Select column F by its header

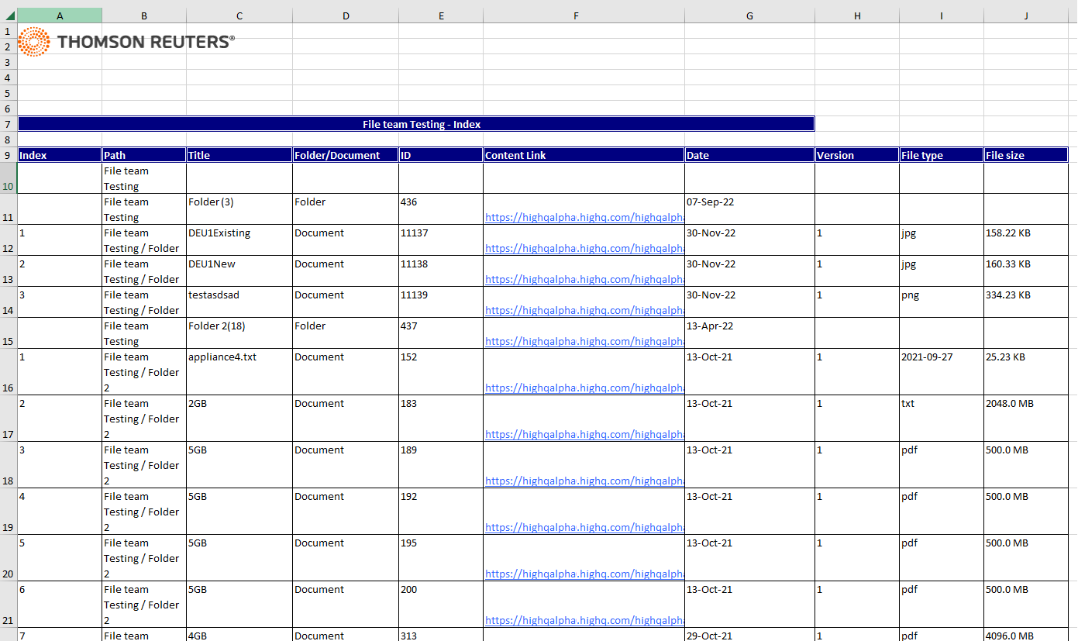tap(584, 16)
